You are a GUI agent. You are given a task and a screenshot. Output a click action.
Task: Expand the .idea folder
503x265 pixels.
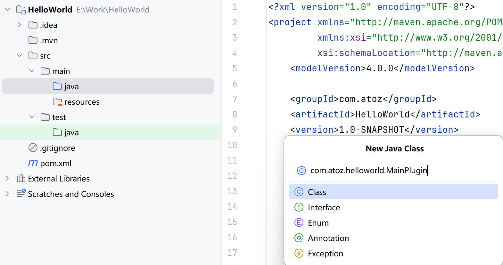pyautogui.click(x=20, y=25)
